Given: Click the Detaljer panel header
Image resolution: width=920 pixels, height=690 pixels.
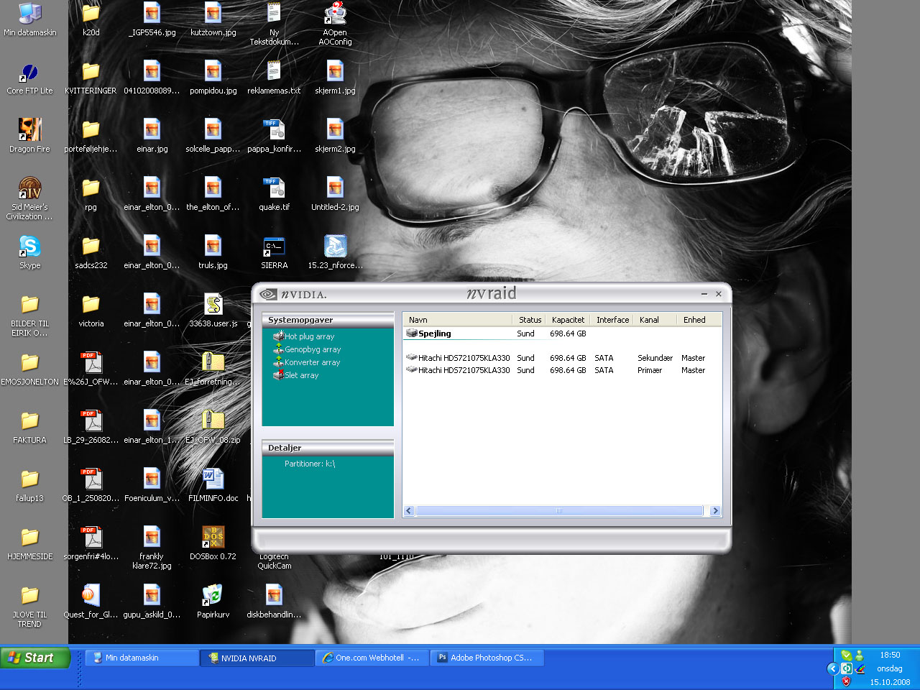Looking at the screenshot, I should tap(328, 448).
